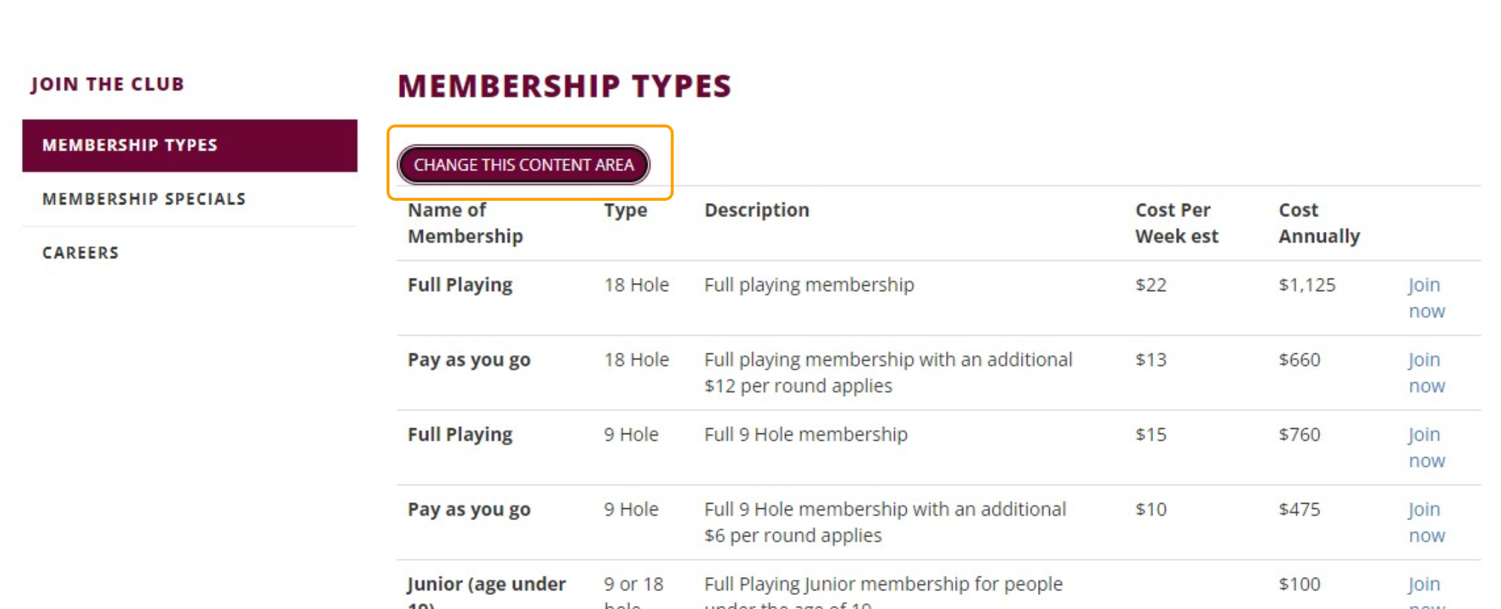This screenshot has width=1501, height=609.
Task: Open Membership Types in sidebar
Action: click(x=190, y=145)
